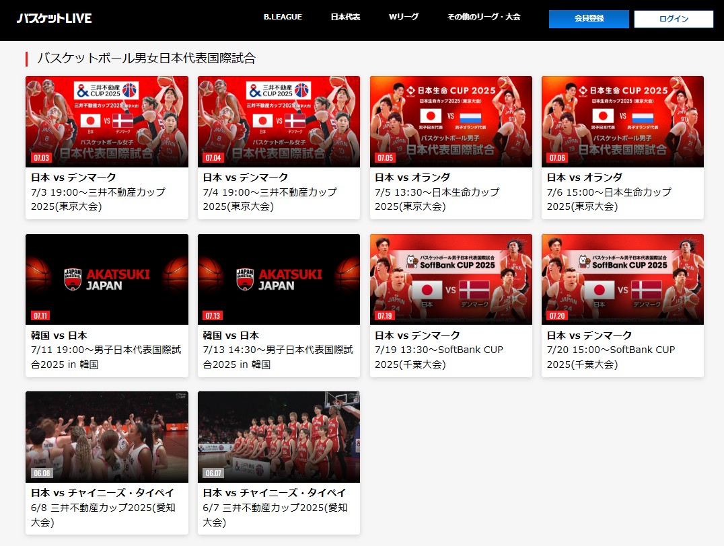Open the 07.13 Akatsuki Japan thumbnail

(x=279, y=279)
